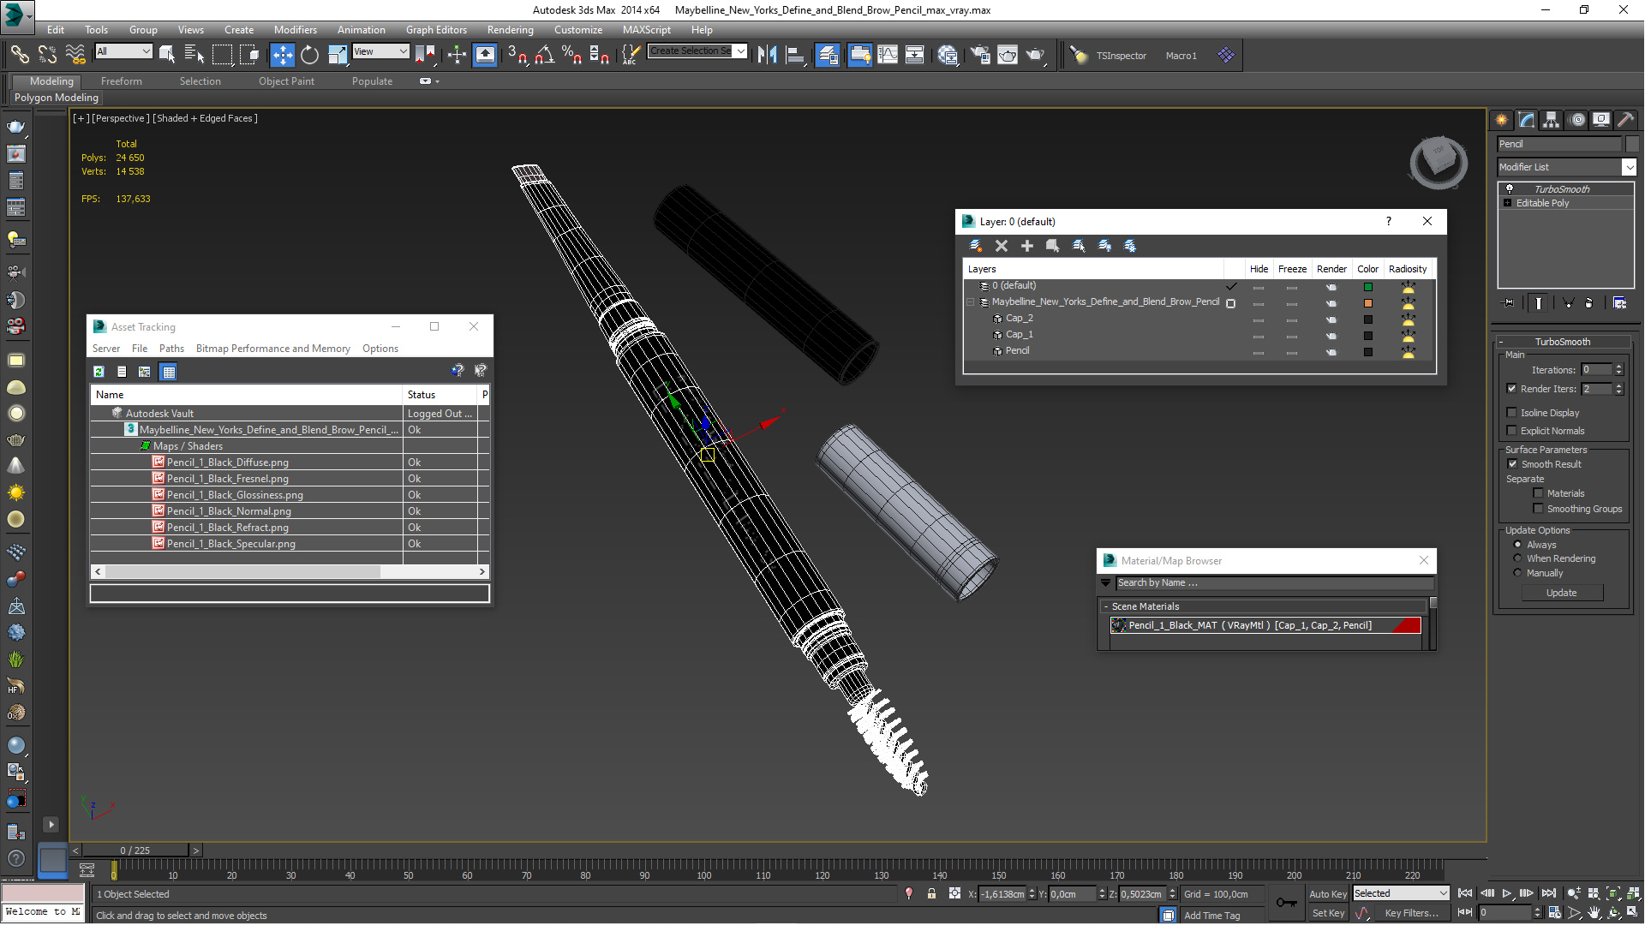1645x925 pixels.
Task: Click the Search by Name field
Action: pos(1273,582)
